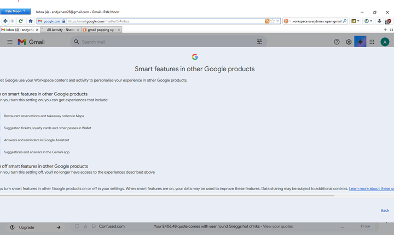This screenshot has height=235, width=394.
Task: Click the Back link in the dialog
Action: click(385, 210)
